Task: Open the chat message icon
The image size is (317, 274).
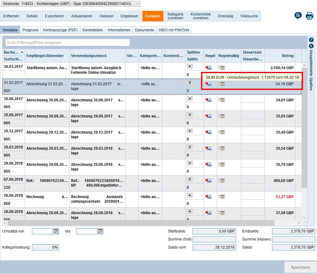Action: [x=298, y=15]
